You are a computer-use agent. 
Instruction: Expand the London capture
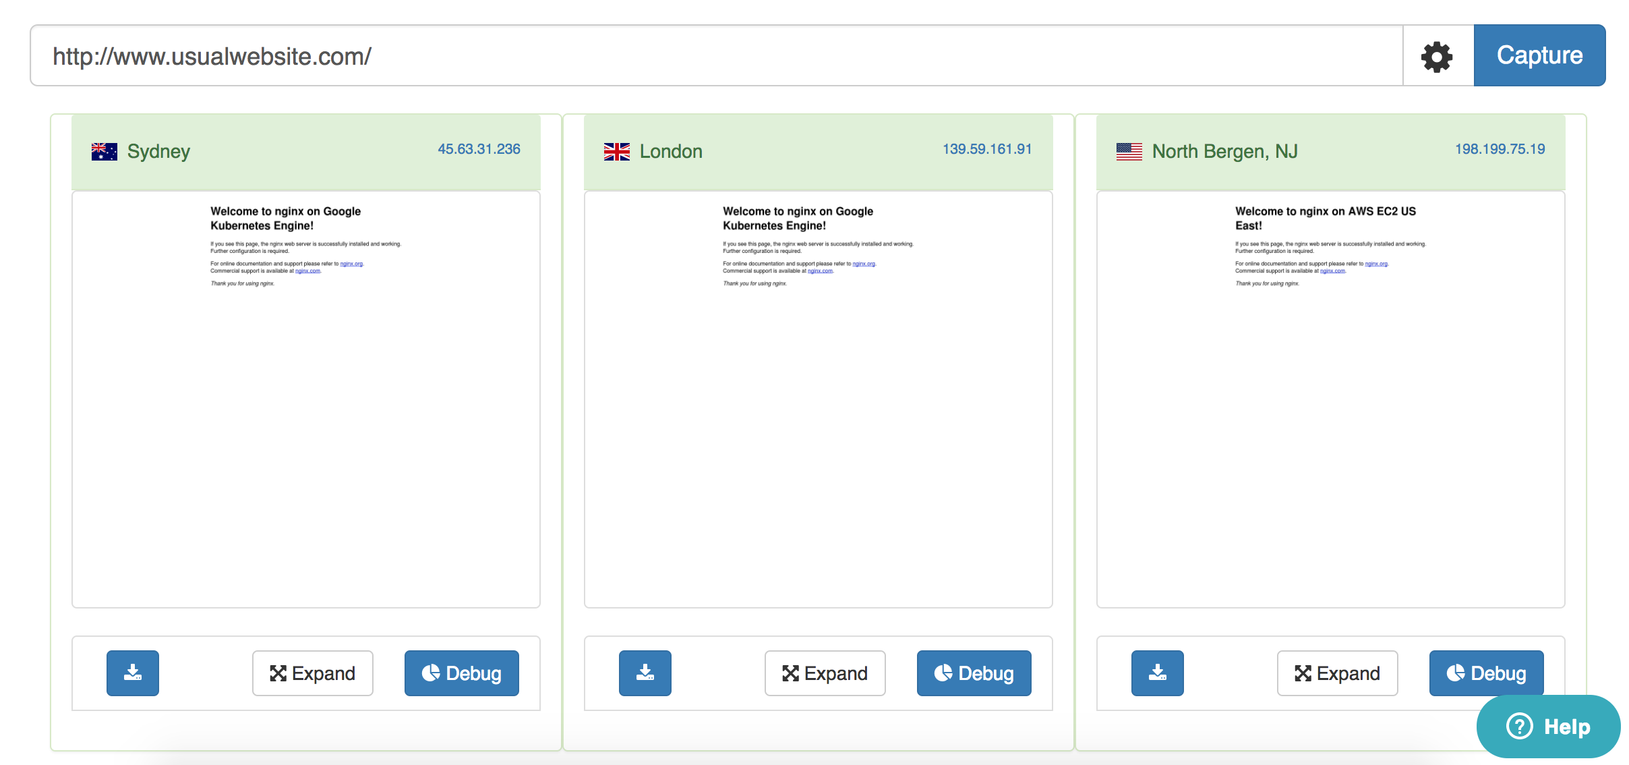(x=825, y=673)
